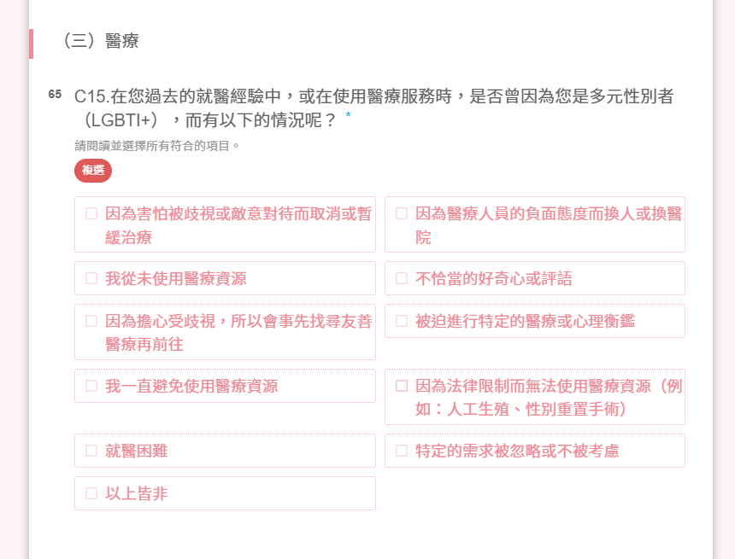735x559 pixels.
Task: Click the 我從未使用醫療資源 label text
Action: click(176, 278)
